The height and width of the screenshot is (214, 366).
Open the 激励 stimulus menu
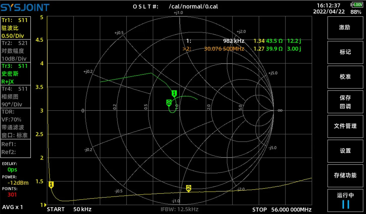pos(345,27)
